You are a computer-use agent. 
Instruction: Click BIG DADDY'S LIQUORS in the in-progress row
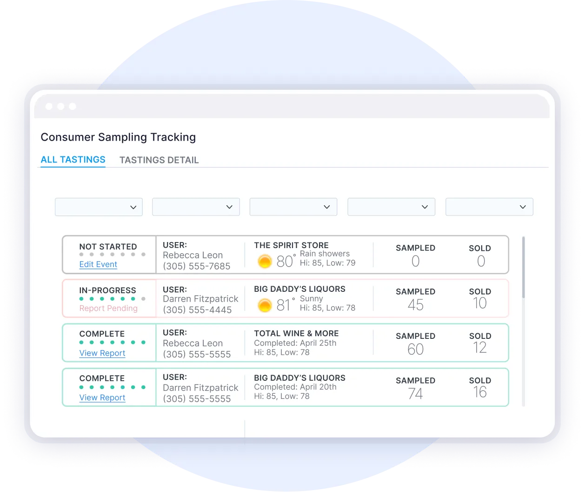tap(299, 289)
